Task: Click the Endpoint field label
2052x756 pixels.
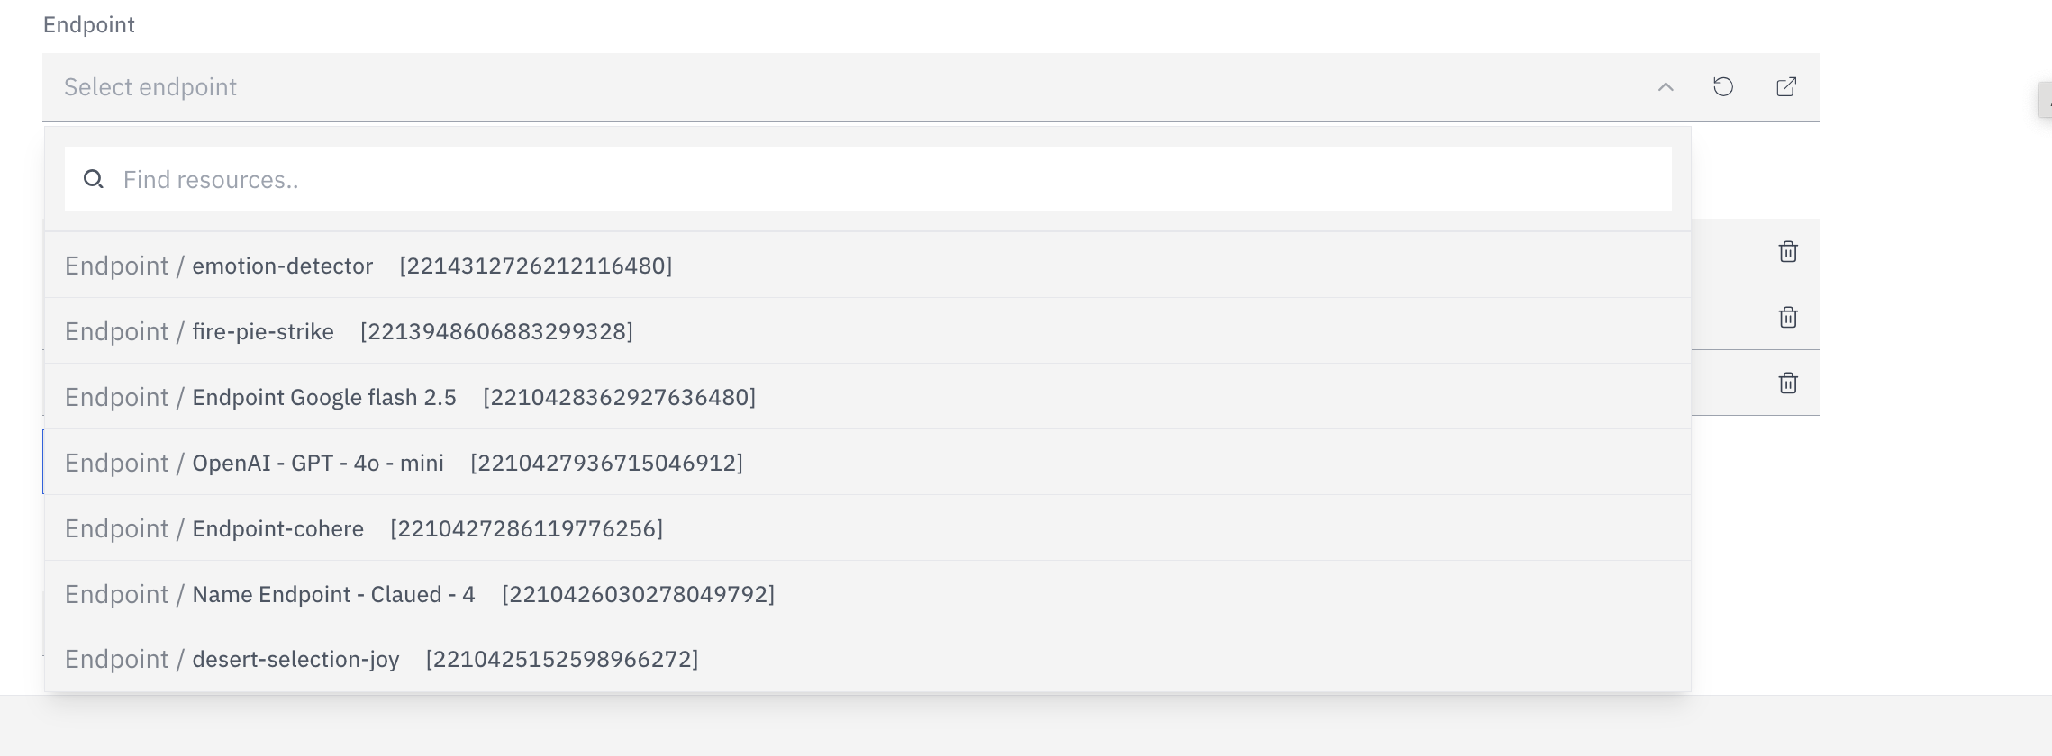Action: (89, 25)
